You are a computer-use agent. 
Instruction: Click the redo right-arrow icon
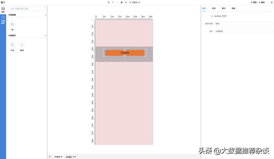(117, 3)
